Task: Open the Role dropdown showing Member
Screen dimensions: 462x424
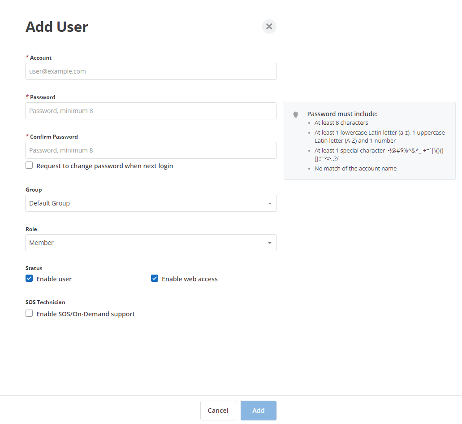Action: click(151, 243)
